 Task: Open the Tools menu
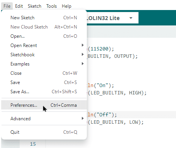pos(51,6)
